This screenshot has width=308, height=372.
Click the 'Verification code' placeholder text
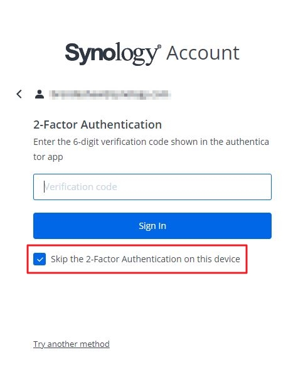tap(81, 187)
